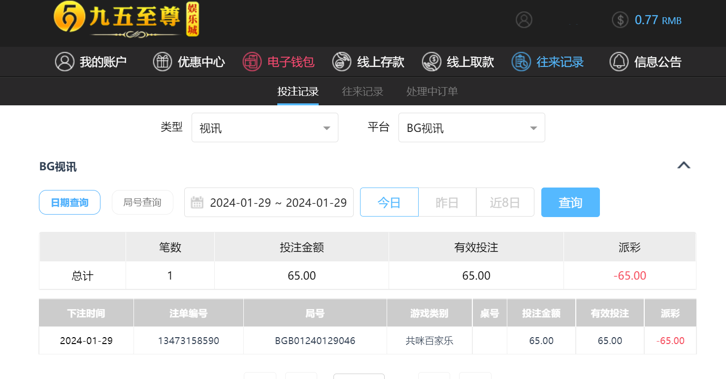Click the 九五至尊 logo
The height and width of the screenshot is (379, 726).
126,20
